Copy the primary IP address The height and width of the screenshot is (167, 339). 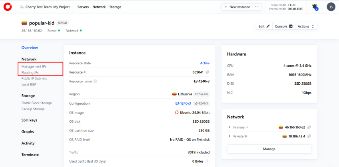309,127
